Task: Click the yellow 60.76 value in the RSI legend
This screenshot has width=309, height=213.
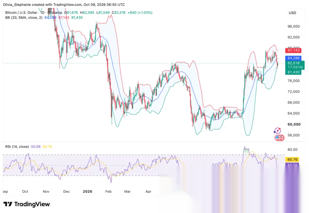Action: pos(47,147)
